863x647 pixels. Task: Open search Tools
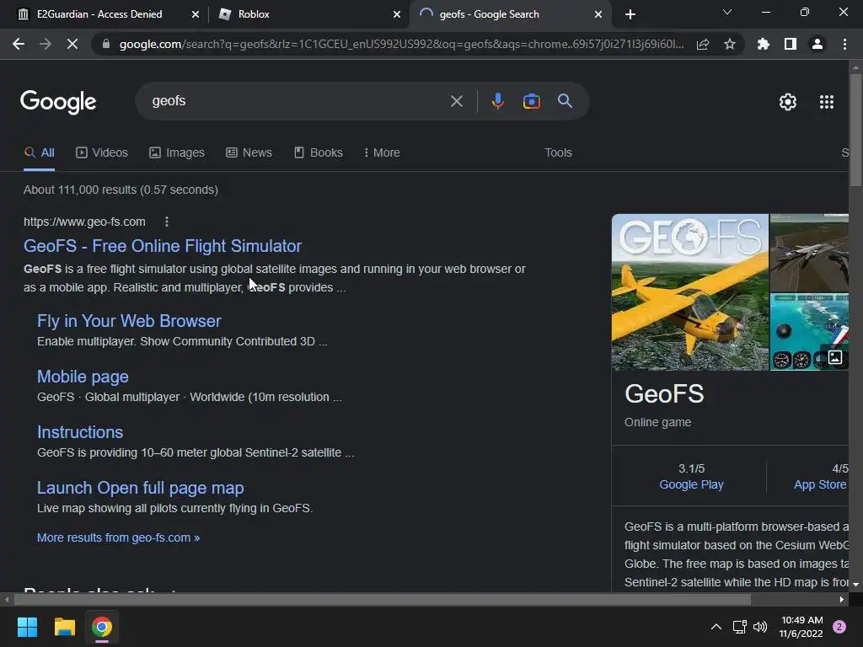pos(558,153)
